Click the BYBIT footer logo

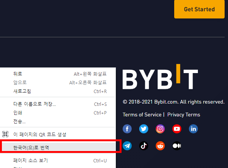click(160, 77)
